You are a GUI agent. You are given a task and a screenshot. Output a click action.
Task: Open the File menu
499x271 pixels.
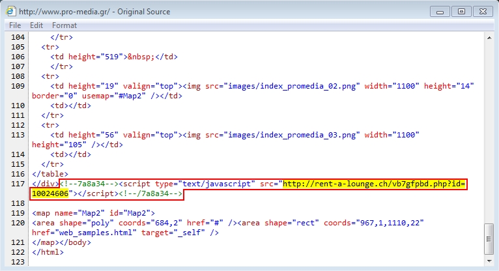(15, 25)
